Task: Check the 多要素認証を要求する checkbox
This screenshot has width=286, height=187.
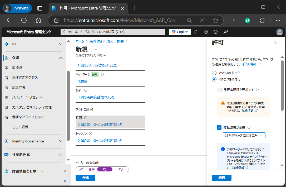Action: [219, 90]
